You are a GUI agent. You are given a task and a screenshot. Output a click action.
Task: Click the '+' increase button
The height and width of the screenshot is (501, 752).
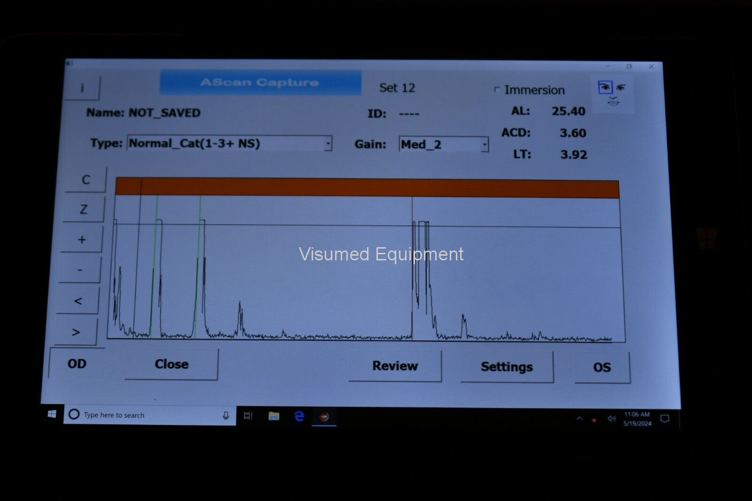point(82,239)
